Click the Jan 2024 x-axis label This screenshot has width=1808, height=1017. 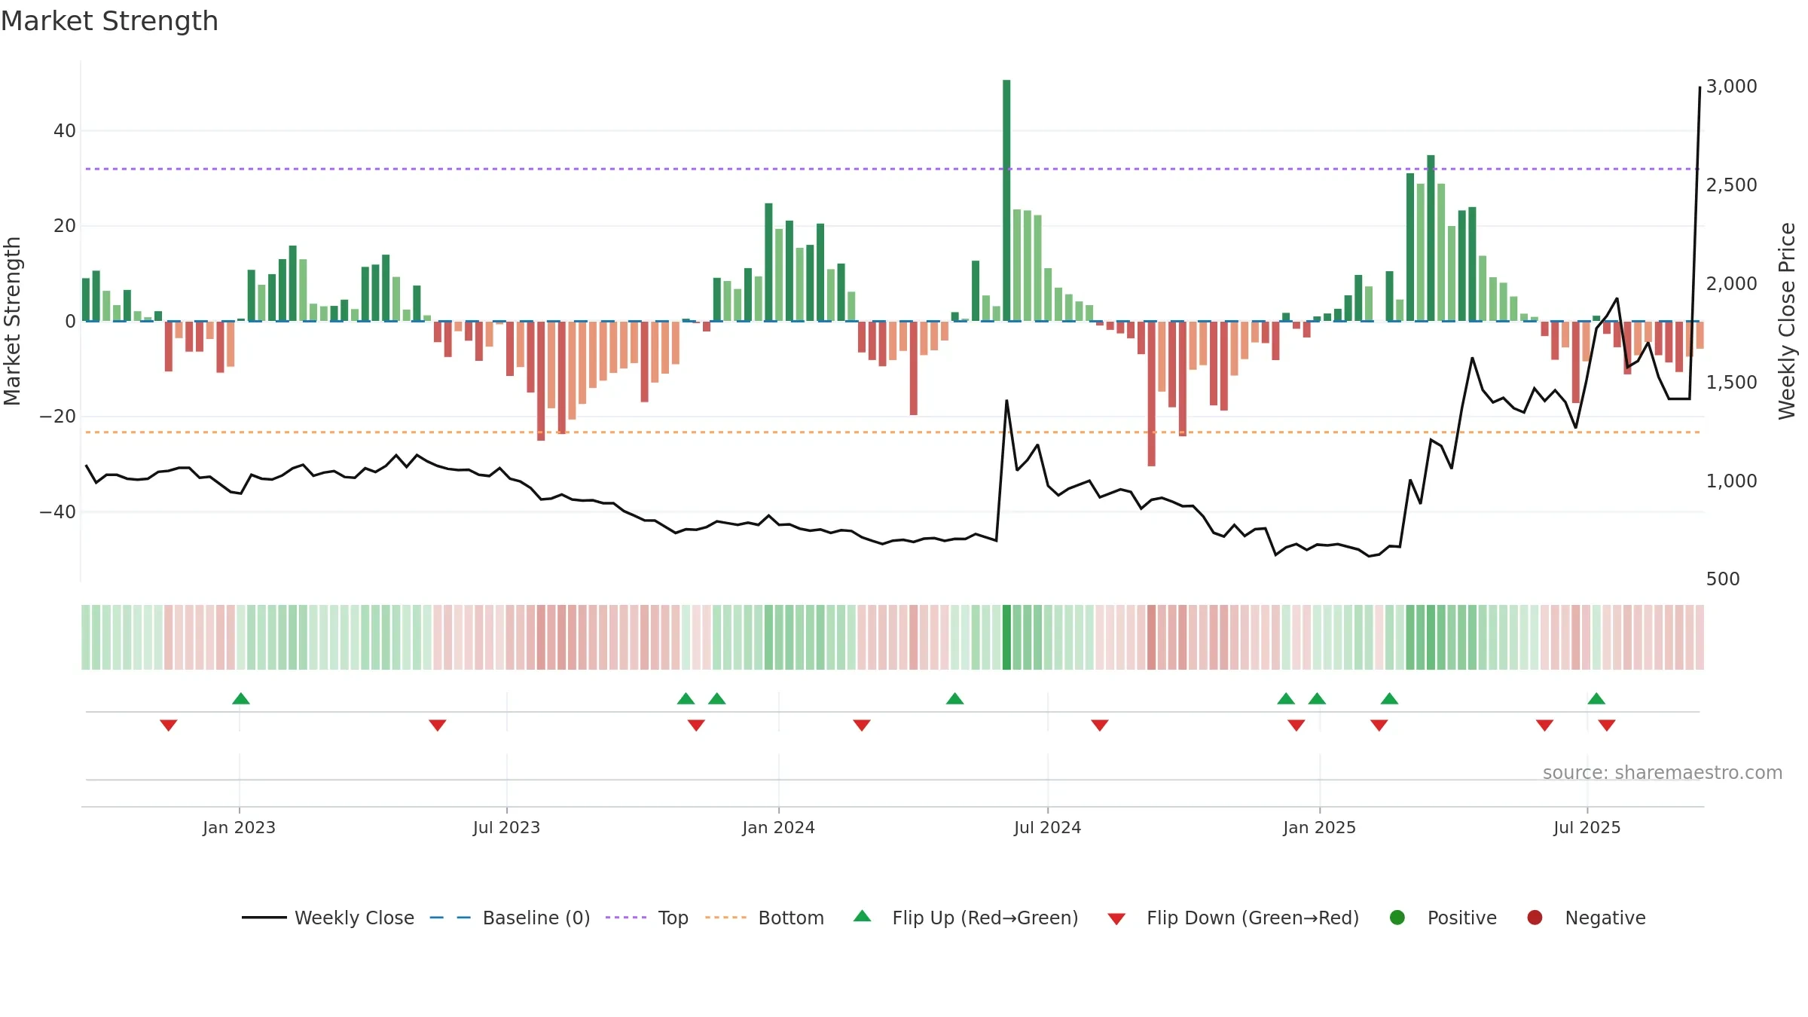[x=779, y=828]
